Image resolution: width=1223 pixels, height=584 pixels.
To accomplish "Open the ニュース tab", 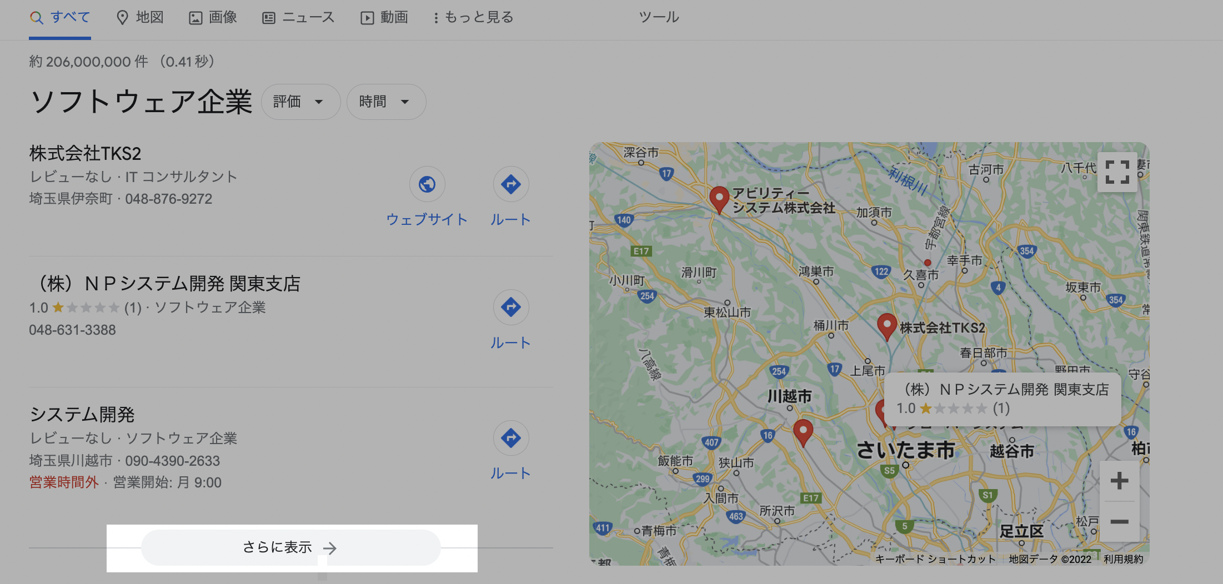I will click(x=298, y=18).
